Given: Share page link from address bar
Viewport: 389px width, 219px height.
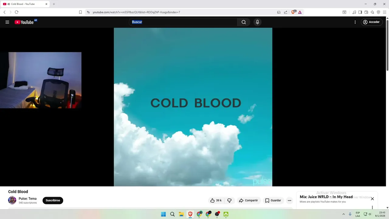Looking at the screenshot, I should point(286,12).
